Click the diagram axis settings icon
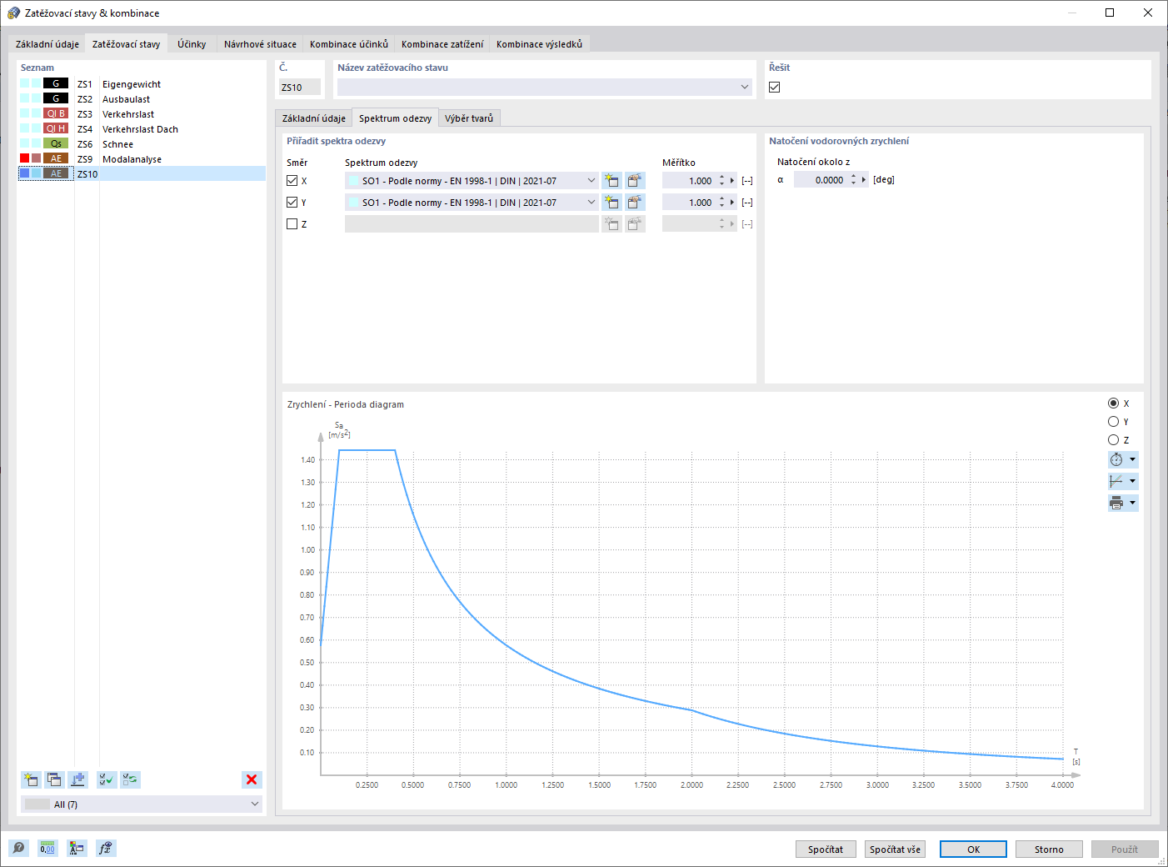1168x867 pixels. coord(1116,481)
